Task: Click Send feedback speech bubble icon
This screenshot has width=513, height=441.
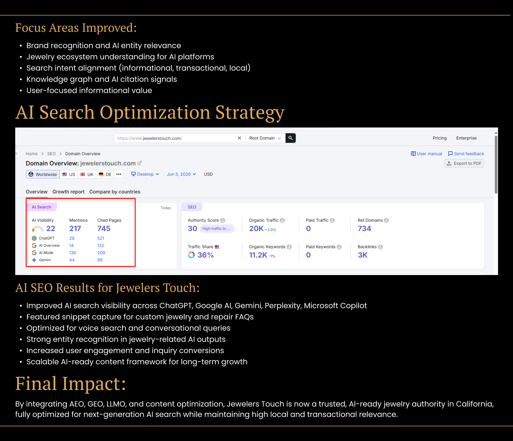Action: pos(450,153)
